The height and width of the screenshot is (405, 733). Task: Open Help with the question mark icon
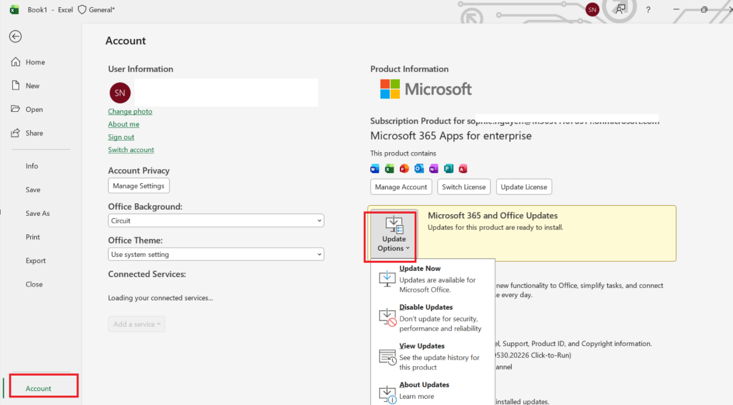coord(648,9)
